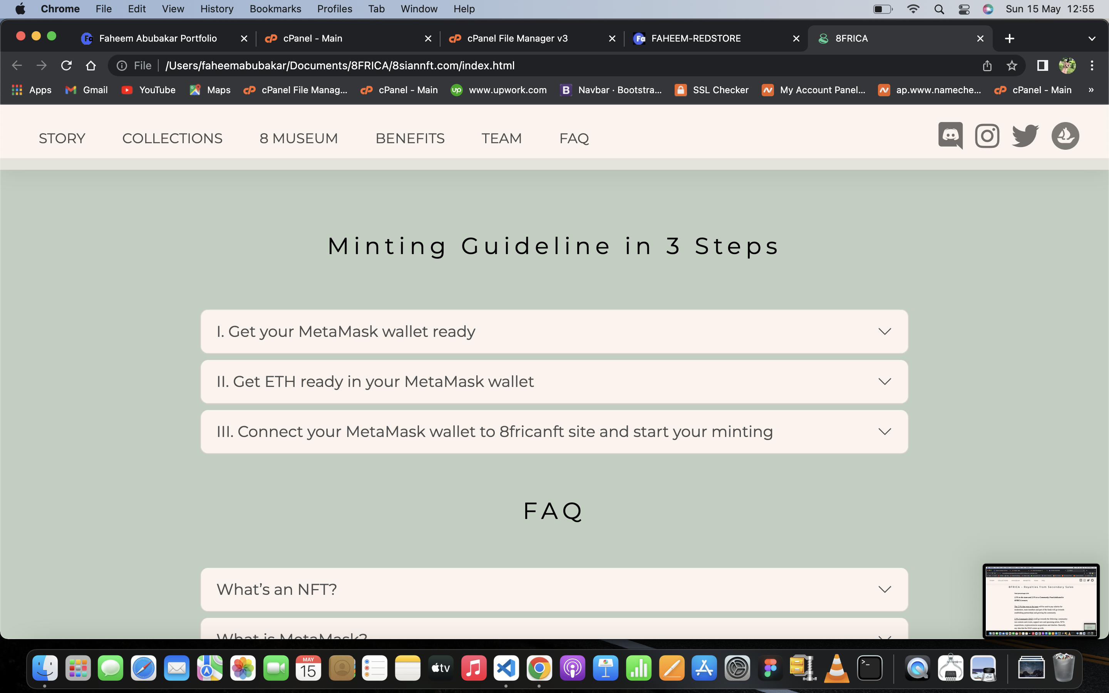Screen dimensions: 1109x693
Task: Open the Bookmarks menu in menu bar
Action: point(275,9)
